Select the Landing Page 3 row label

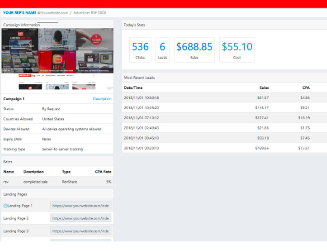click(16, 231)
